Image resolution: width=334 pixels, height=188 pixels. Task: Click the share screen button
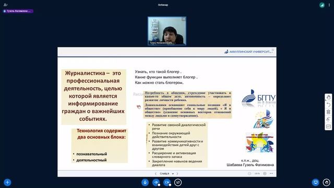pyautogui.click(x=178, y=182)
